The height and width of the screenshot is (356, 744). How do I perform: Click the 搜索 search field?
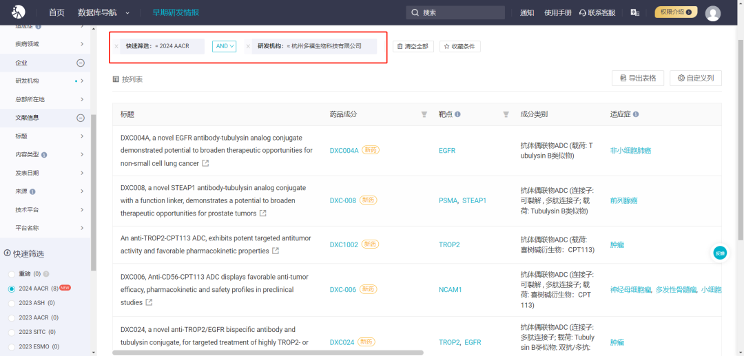click(456, 13)
